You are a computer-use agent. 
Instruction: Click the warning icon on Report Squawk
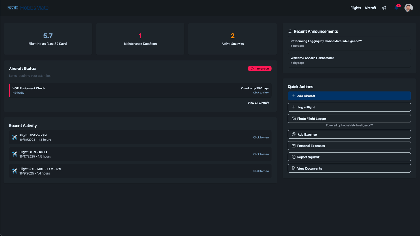pos(294,157)
